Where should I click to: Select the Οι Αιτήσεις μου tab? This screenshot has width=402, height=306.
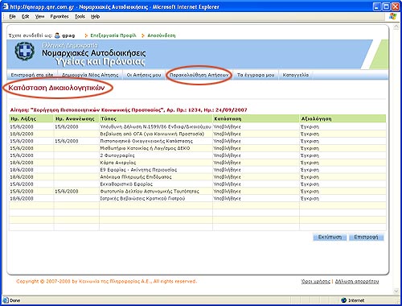pos(144,75)
